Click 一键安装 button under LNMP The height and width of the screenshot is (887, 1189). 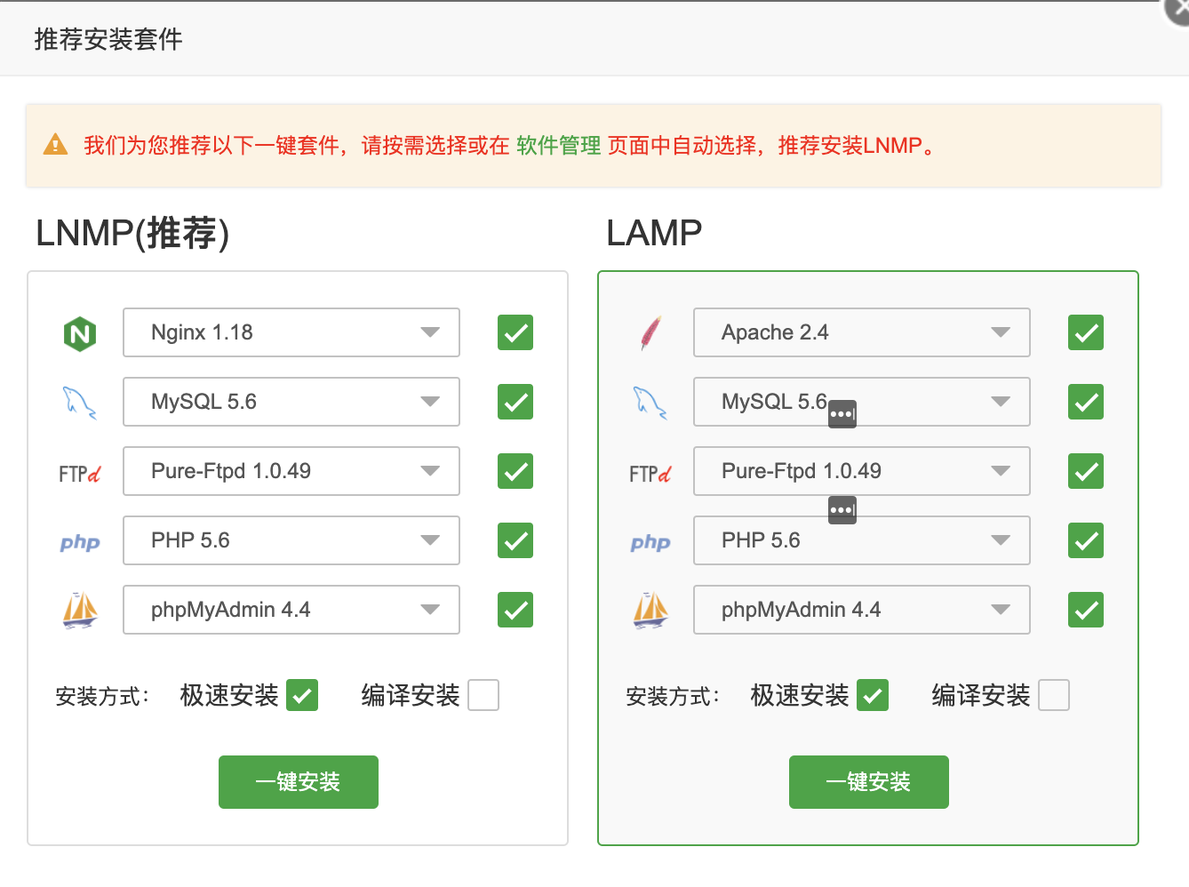point(299,782)
